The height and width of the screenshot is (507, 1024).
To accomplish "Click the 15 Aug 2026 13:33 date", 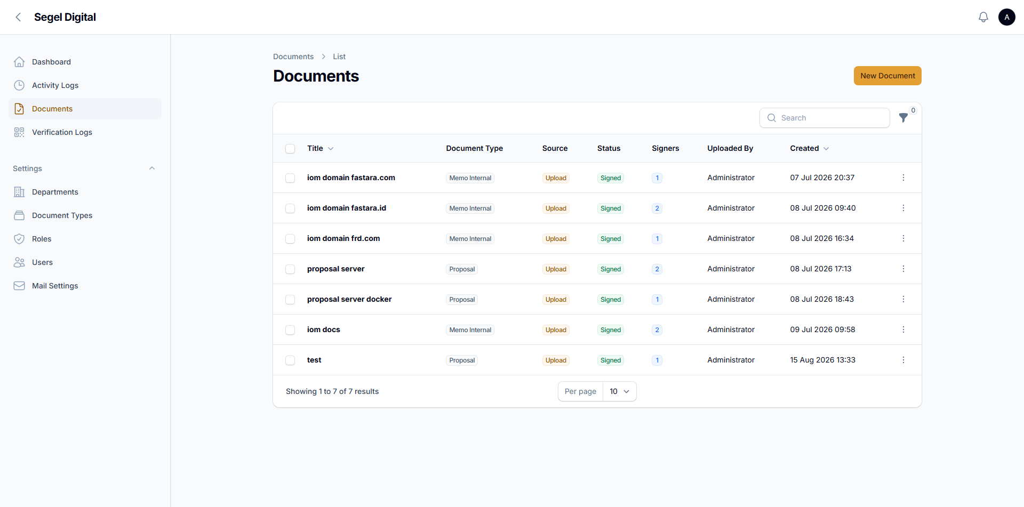I will click(823, 360).
